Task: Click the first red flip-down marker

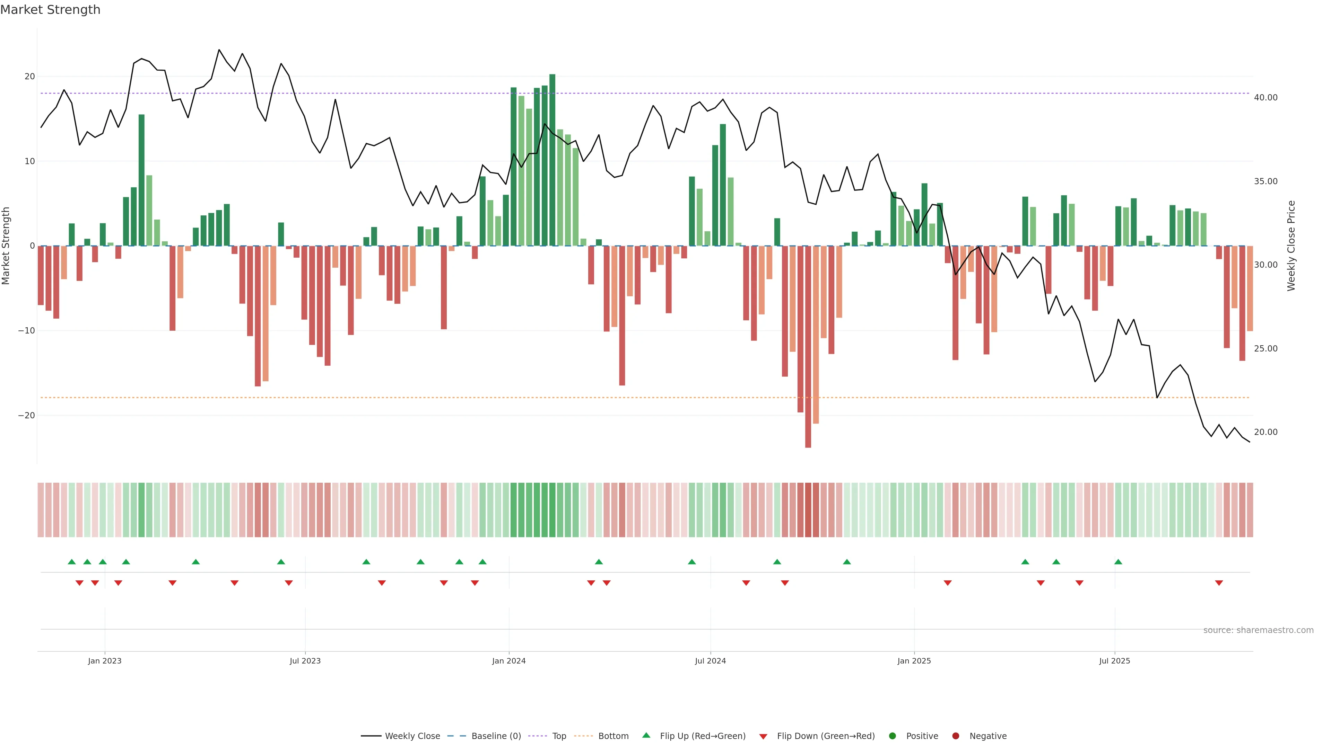Action: pos(80,583)
